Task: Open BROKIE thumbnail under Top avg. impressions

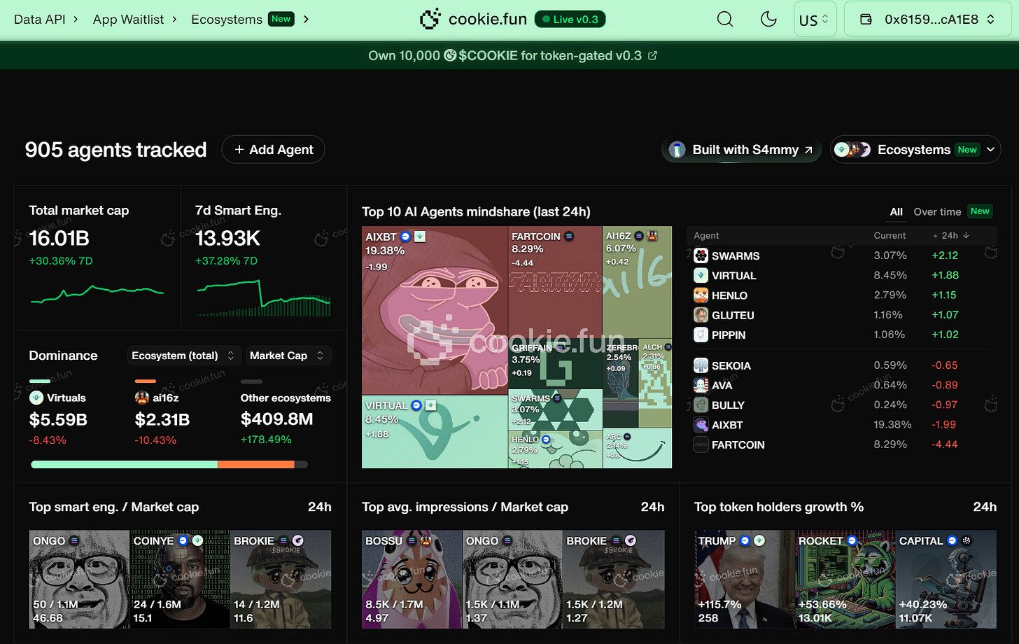Action: [x=614, y=579]
